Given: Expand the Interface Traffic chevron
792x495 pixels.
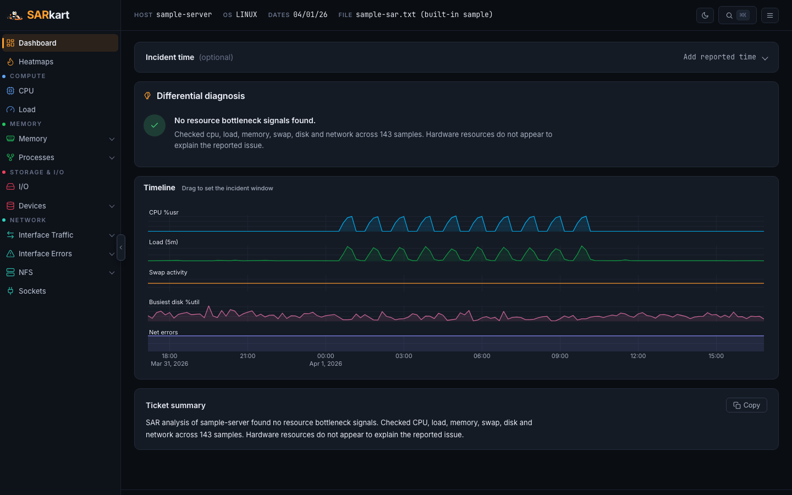Looking at the screenshot, I should tap(112, 235).
